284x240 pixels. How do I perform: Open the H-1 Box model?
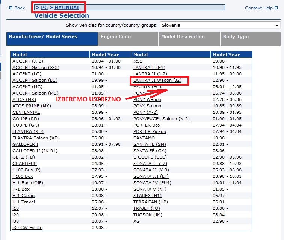(x=21, y=189)
